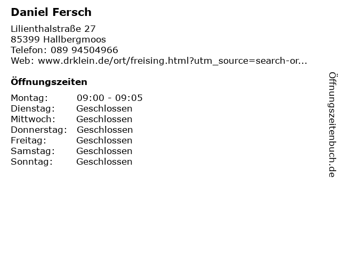
Task: Click the Telefon 089 94504966 line
Action: point(64,50)
